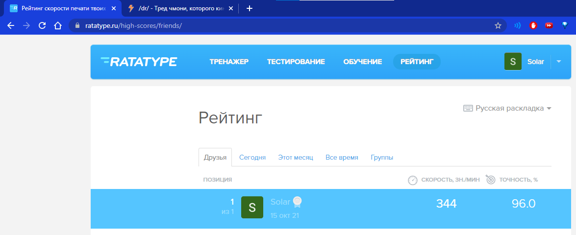
Task: Switch to the Этот месяц tab
Action: pyautogui.click(x=295, y=157)
